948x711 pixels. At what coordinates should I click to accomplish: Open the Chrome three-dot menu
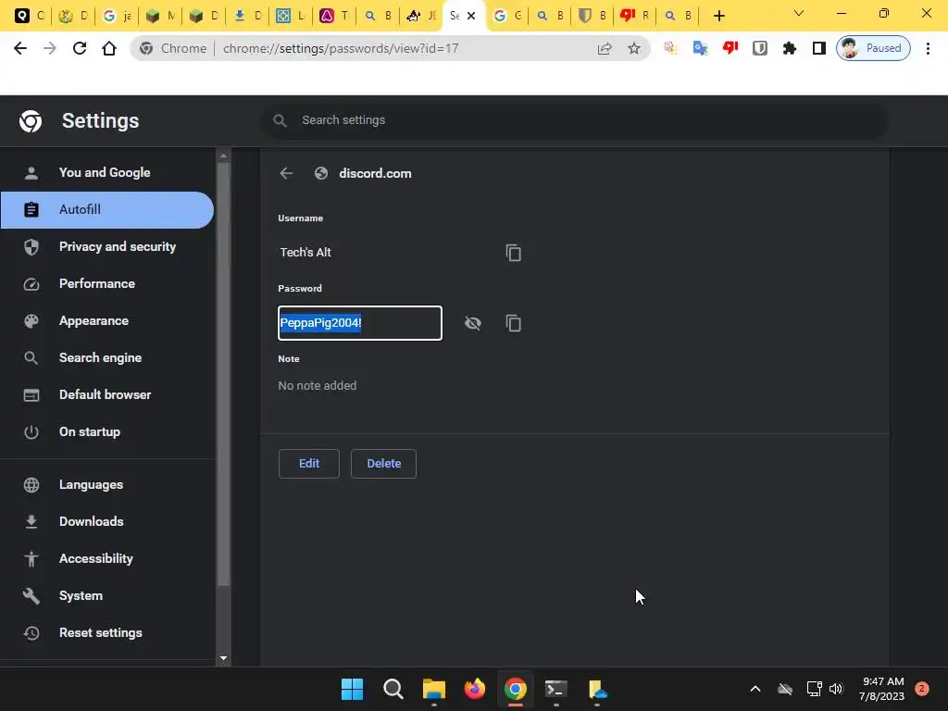point(928,48)
